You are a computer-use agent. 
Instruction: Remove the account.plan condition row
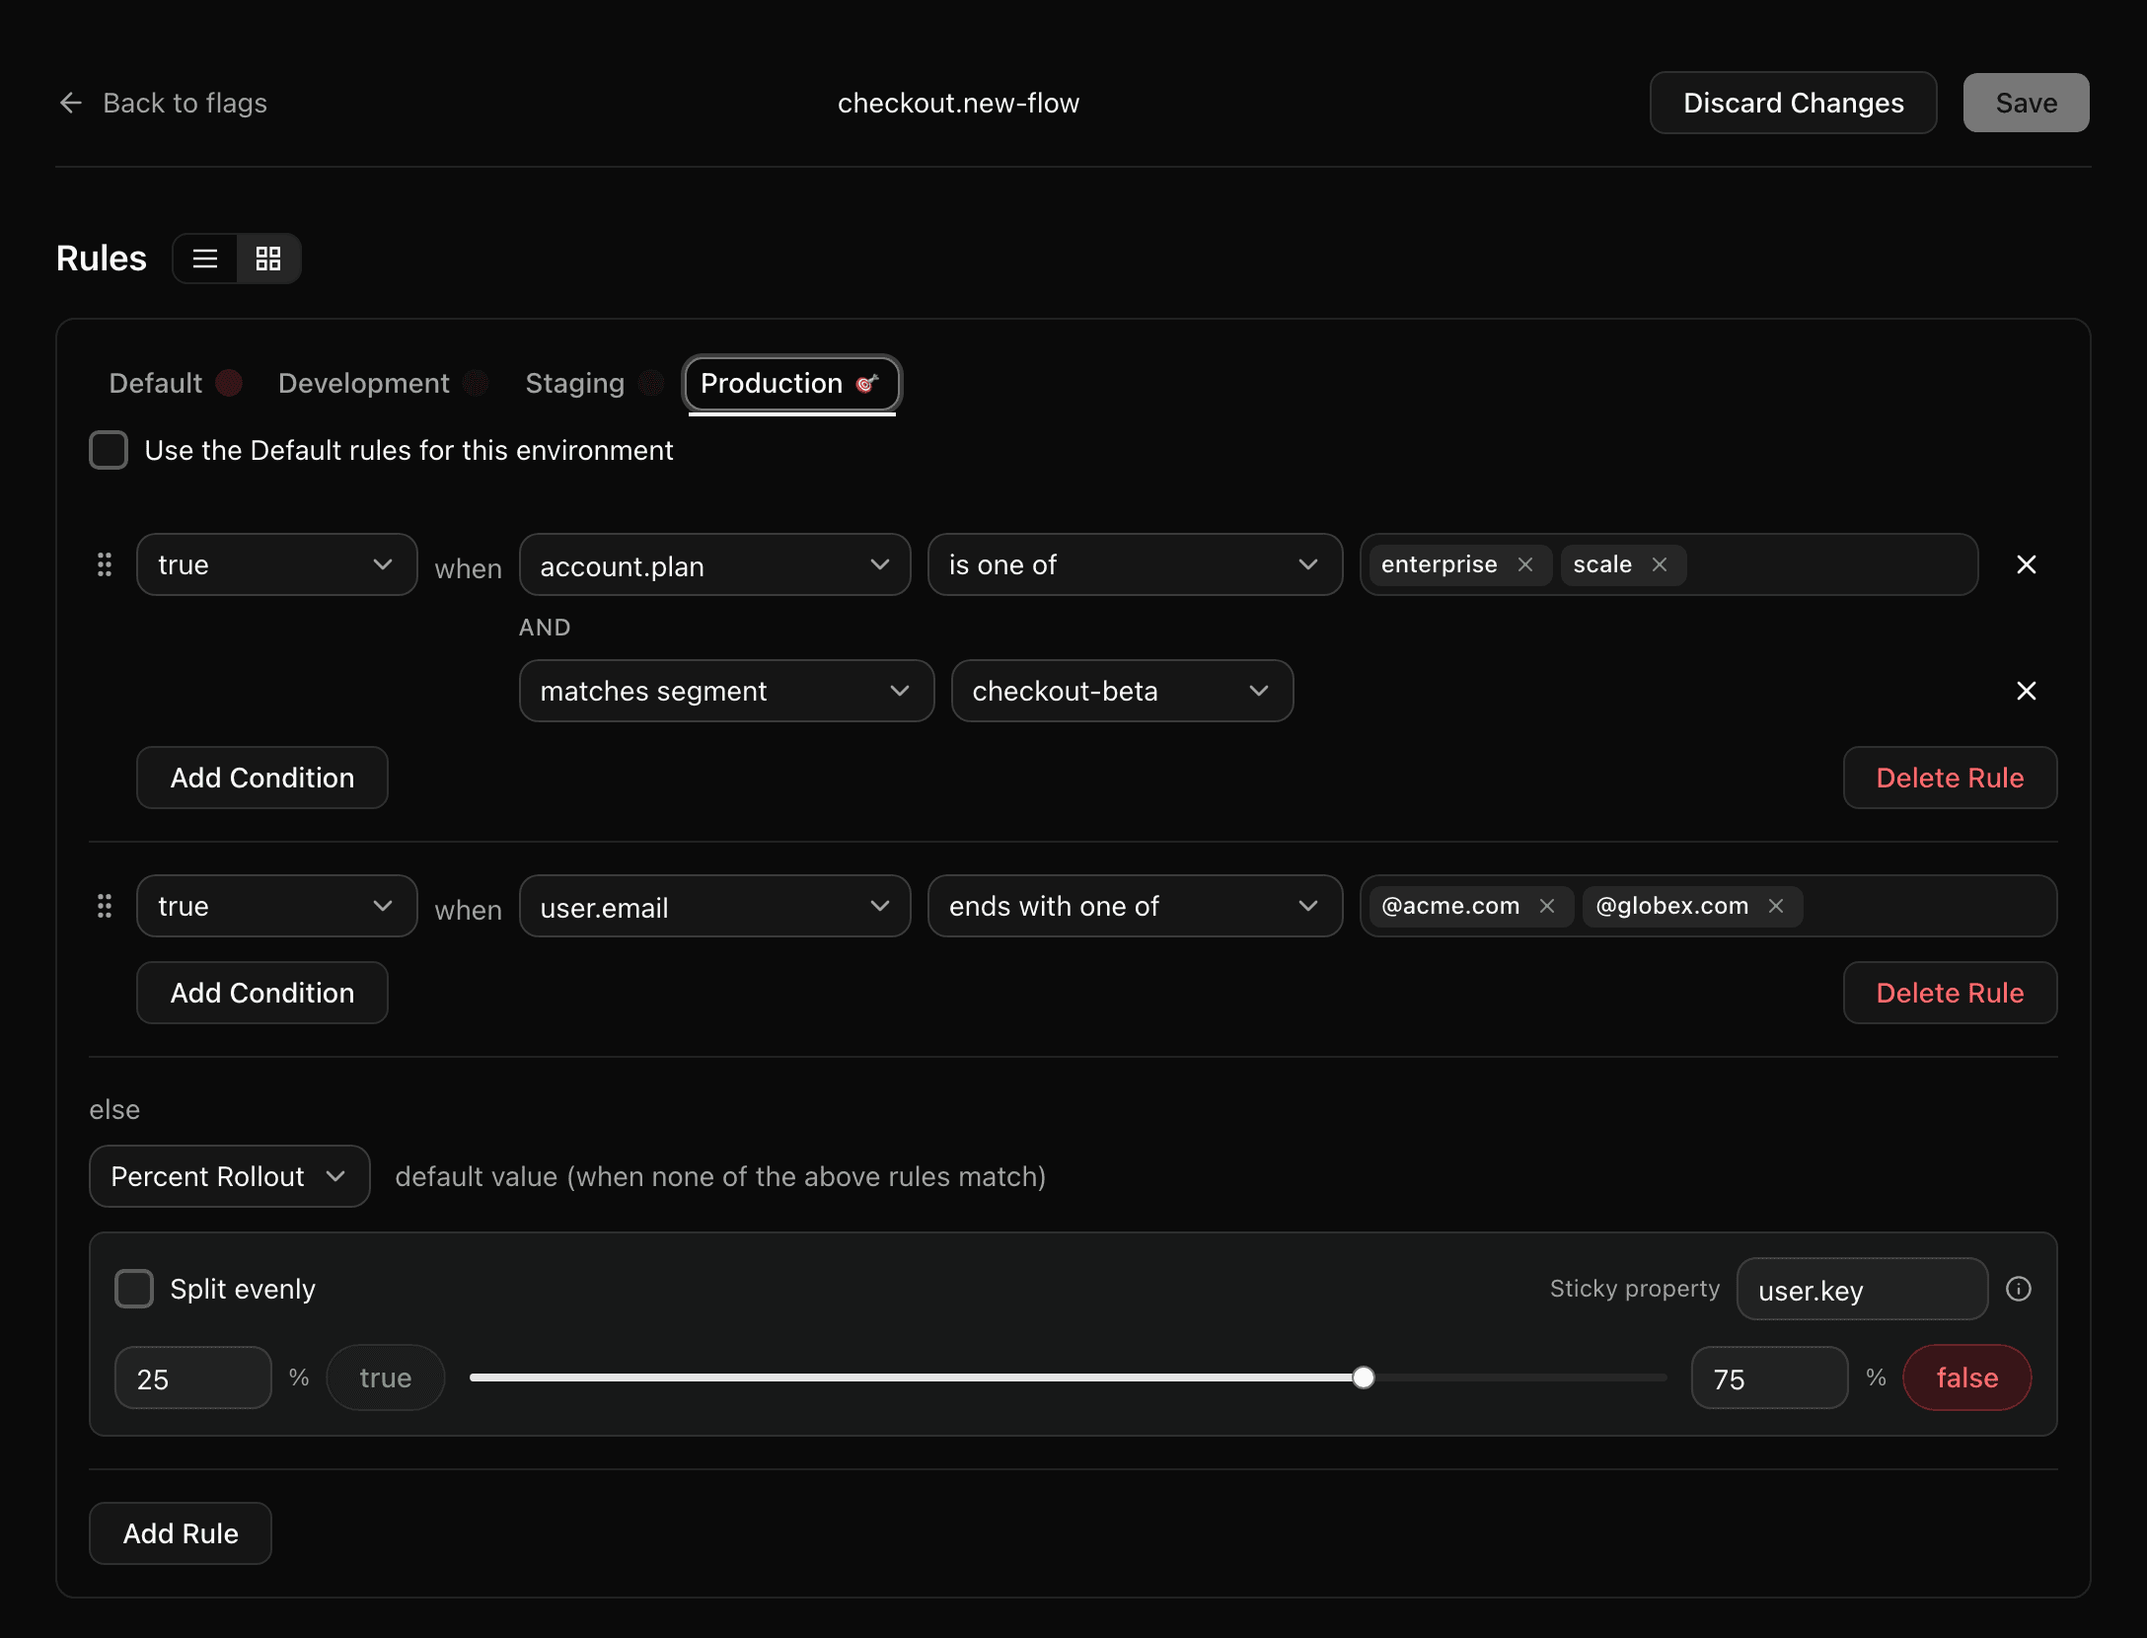(x=2027, y=564)
